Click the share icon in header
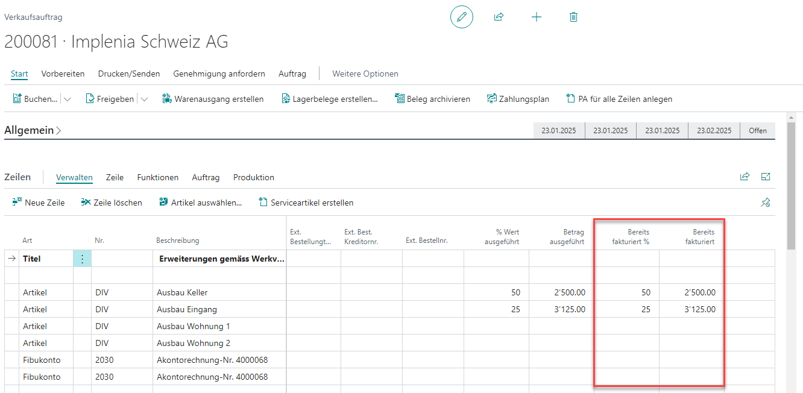This screenshot has height=393, width=803. click(x=499, y=17)
